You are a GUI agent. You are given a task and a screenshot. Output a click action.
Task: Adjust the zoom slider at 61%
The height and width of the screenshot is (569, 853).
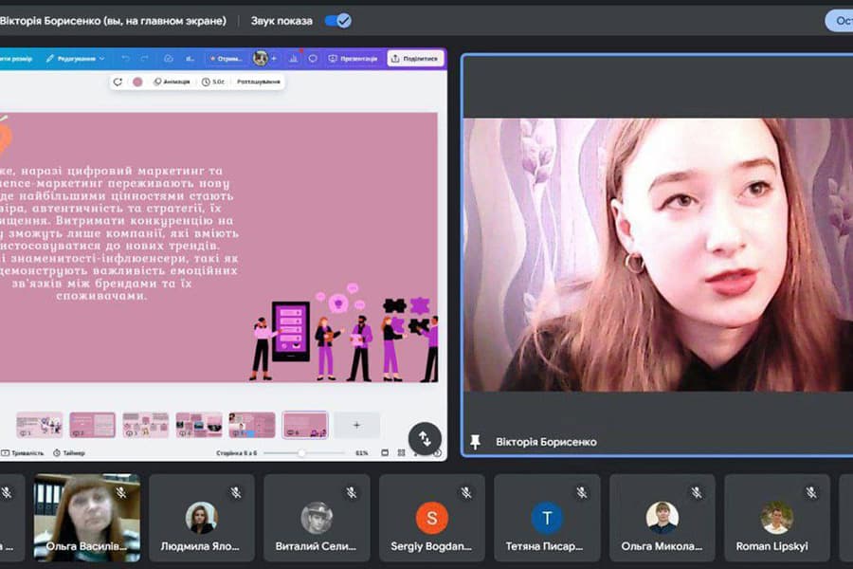(301, 453)
